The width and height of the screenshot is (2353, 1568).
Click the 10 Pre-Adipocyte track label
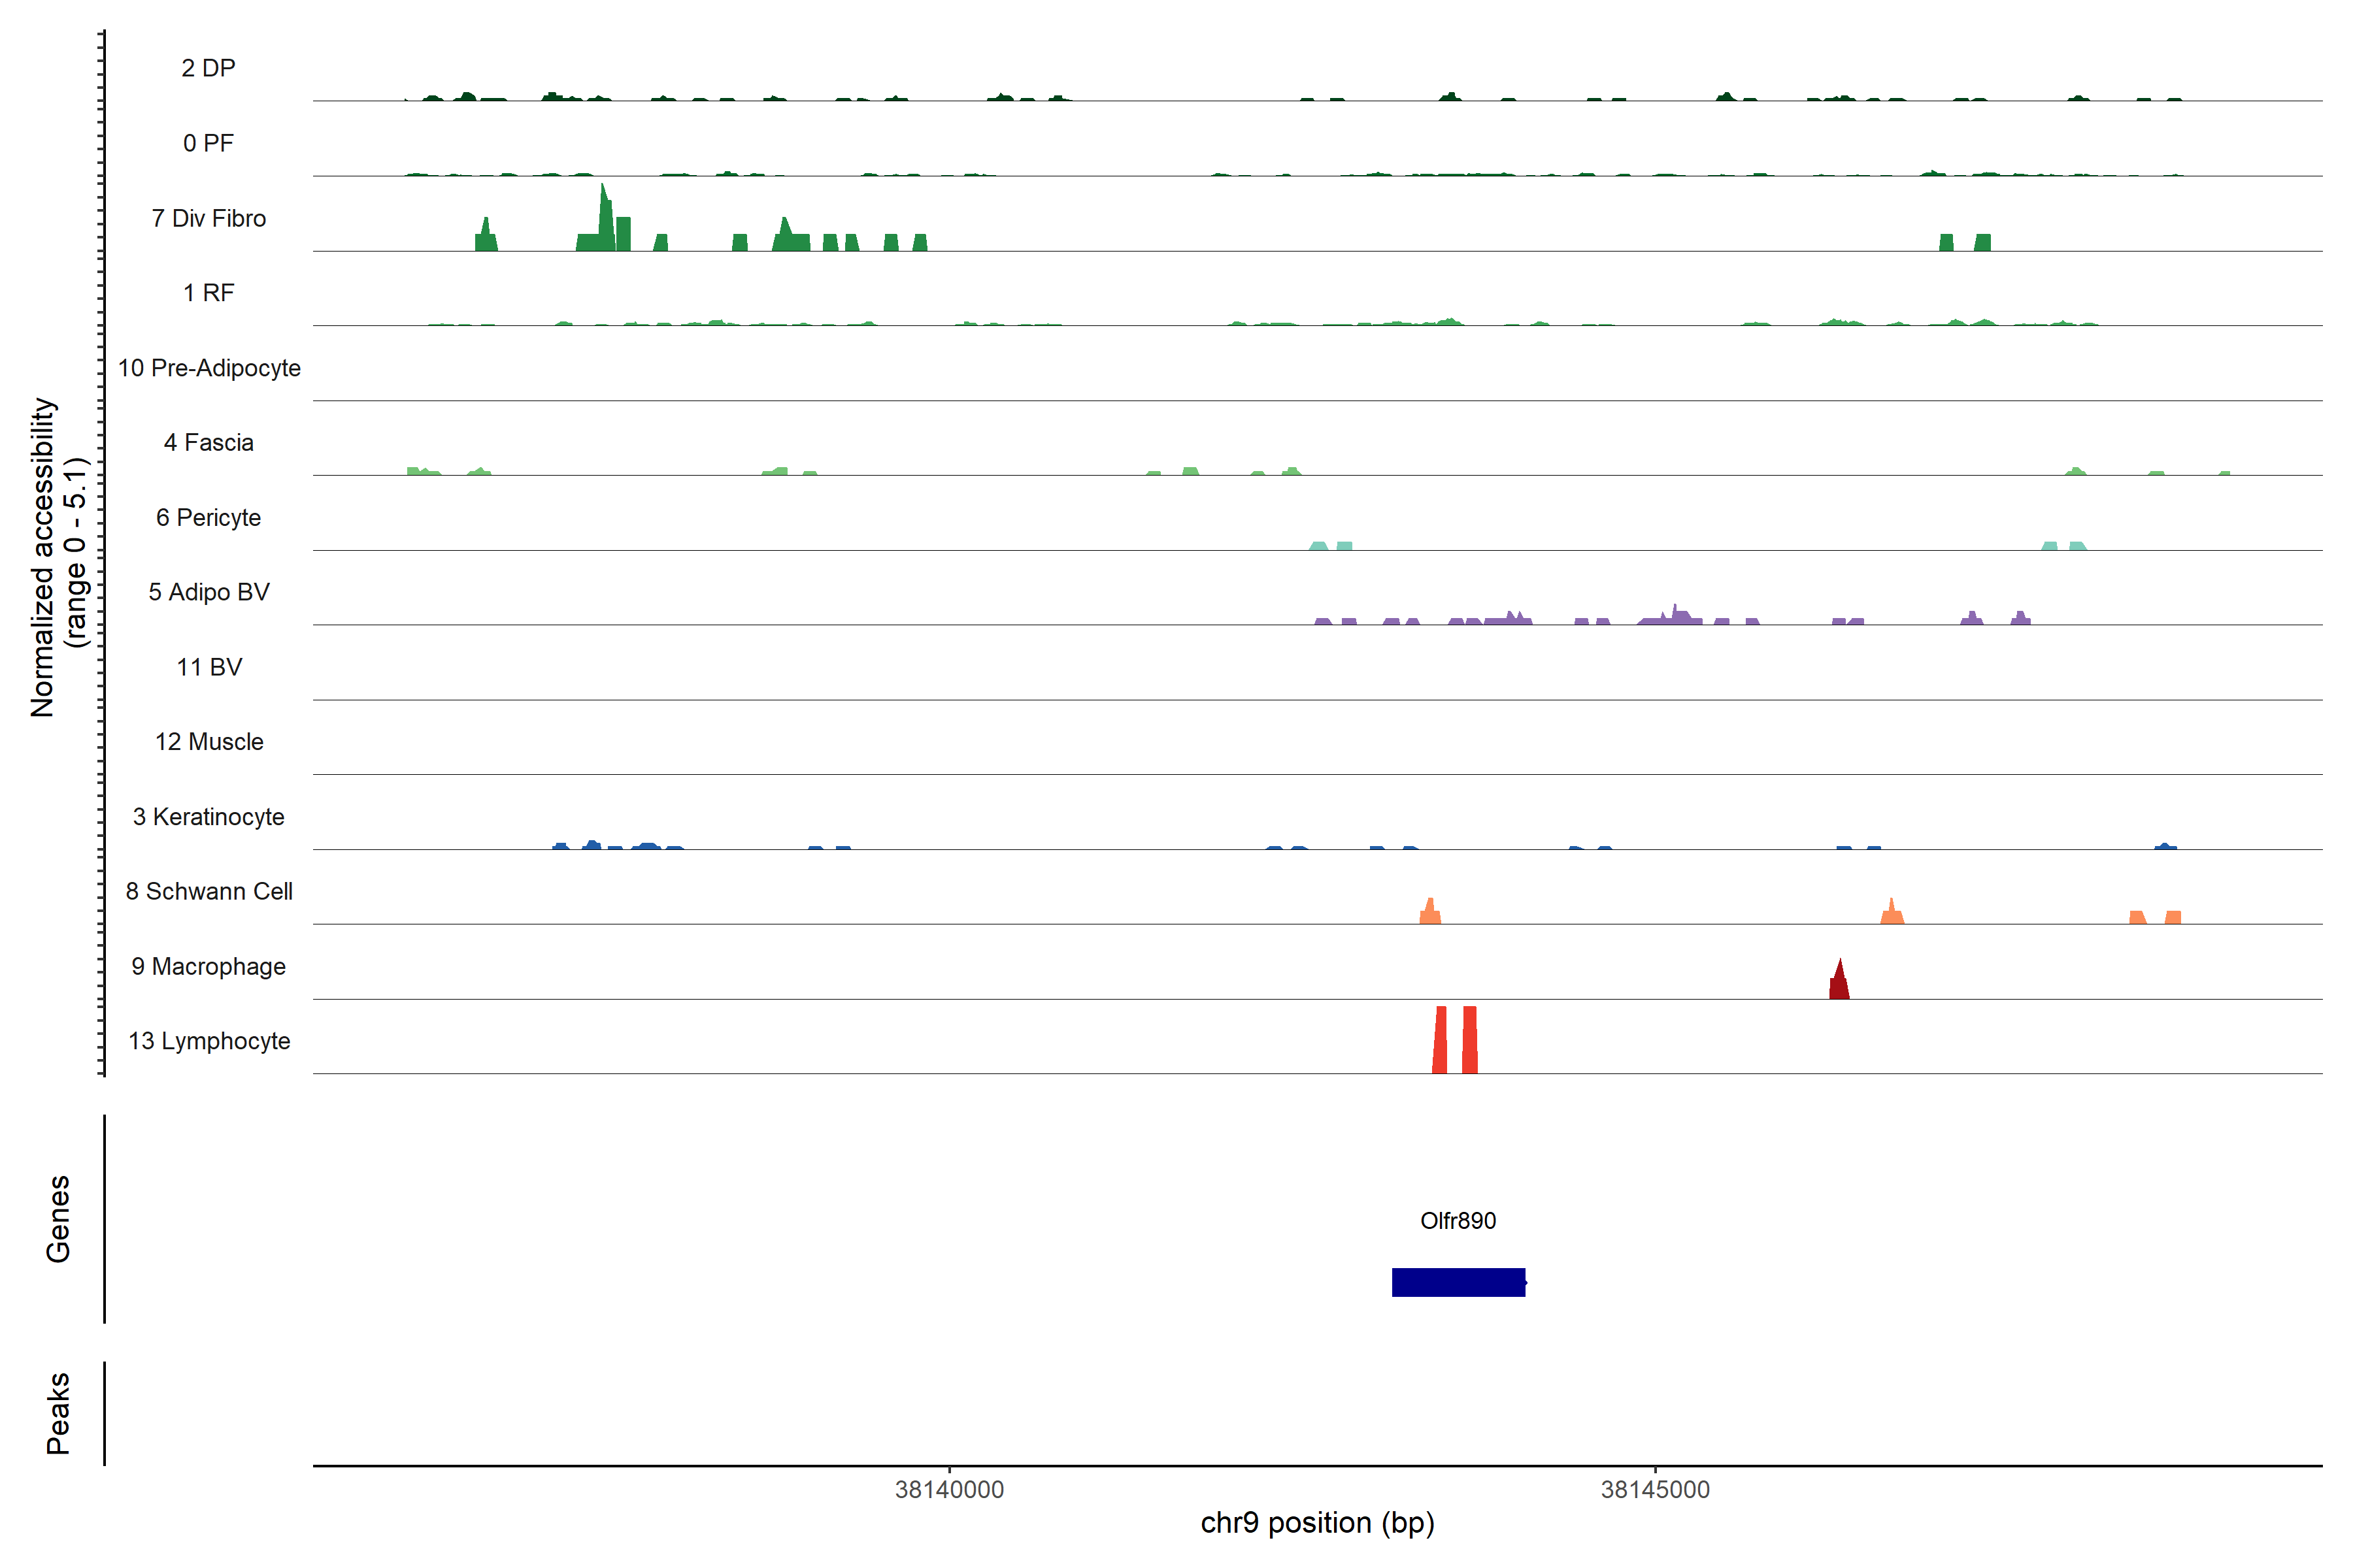point(208,368)
